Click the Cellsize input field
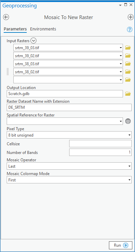135x252 pixels. pyautogui.click(x=100, y=144)
